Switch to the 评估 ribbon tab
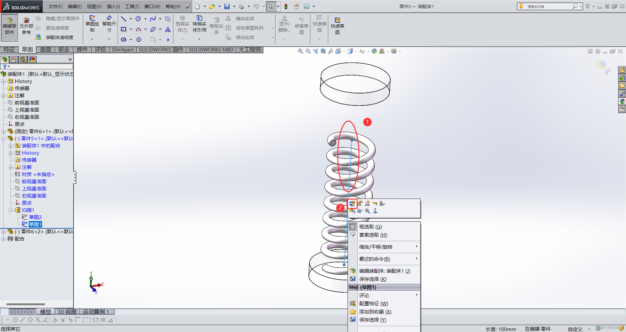 pyautogui.click(x=100, y=50)
